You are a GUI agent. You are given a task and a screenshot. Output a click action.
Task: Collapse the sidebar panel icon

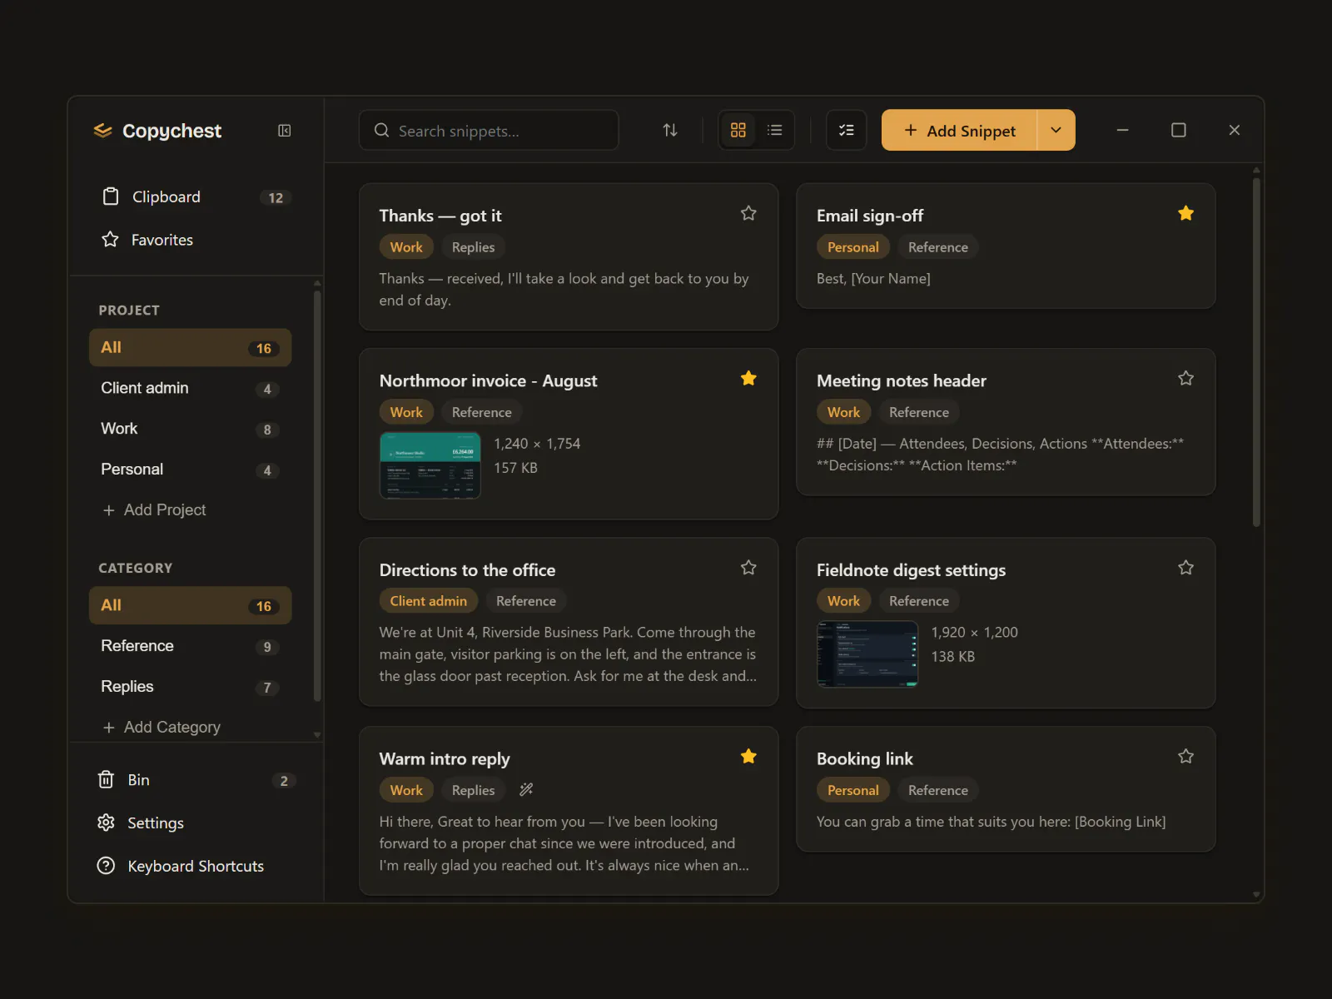tap(285, 131)
